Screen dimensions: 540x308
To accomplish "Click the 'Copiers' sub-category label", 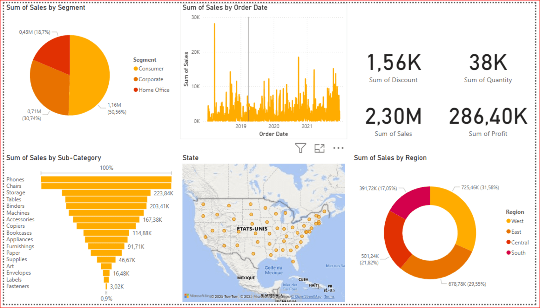I will pos(16,226).
